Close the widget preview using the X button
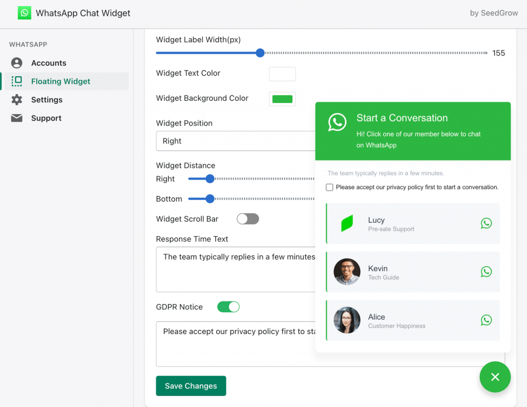The width and height of the screenshot is (527, 407). click(x=495, y=377)
